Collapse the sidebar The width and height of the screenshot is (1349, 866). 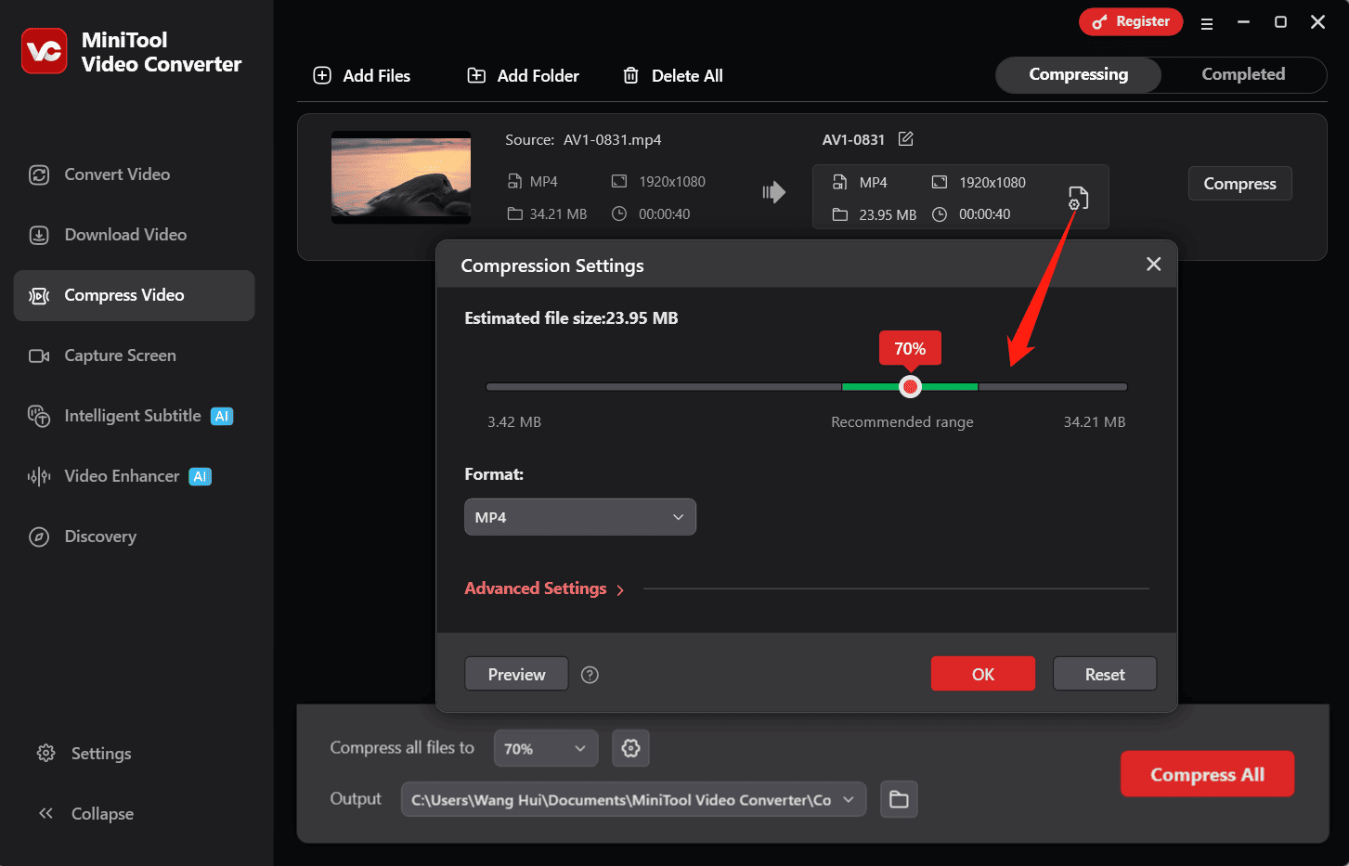85,814
